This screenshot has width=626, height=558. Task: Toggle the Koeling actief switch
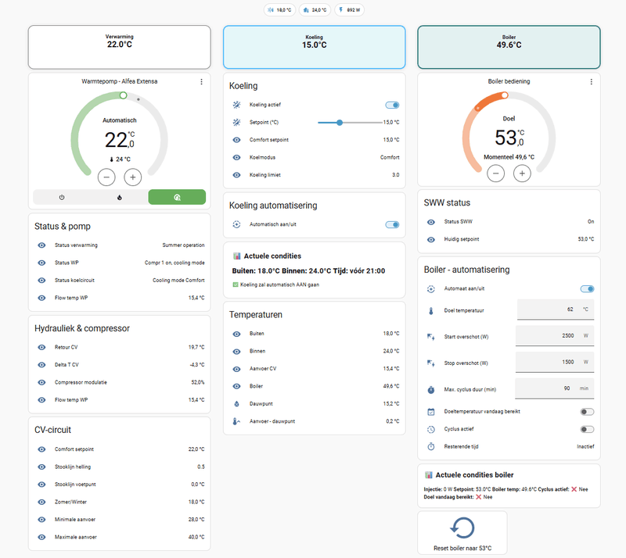[x=392, y=105]
